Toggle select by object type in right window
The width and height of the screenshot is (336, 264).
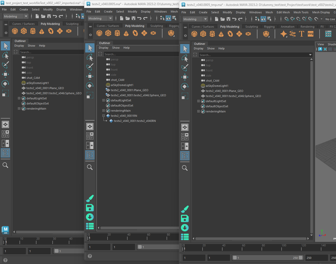(263, 19)
